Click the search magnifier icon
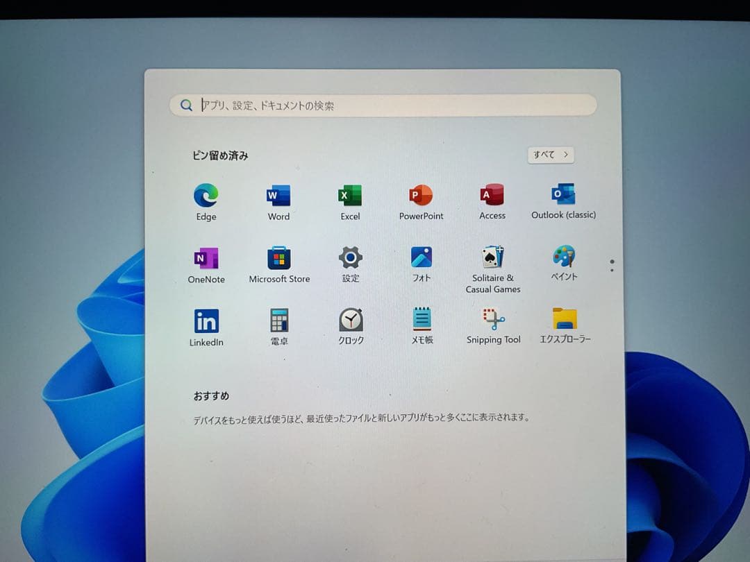 point(186,105)
